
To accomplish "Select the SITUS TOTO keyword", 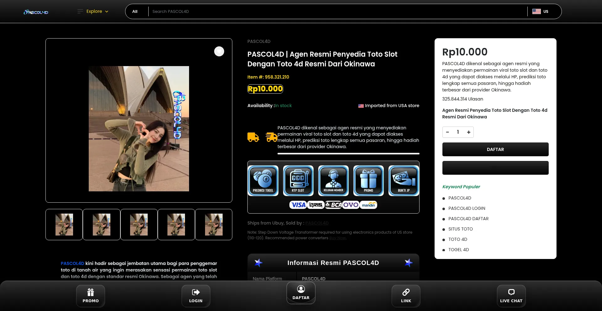I will point(461,229).
